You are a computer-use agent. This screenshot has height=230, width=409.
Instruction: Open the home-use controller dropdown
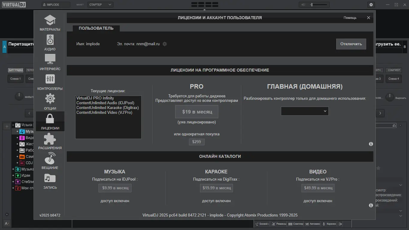point(305,111)
